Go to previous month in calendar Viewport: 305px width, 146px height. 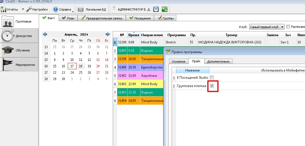pyautogui.click(x=45, y=34)
